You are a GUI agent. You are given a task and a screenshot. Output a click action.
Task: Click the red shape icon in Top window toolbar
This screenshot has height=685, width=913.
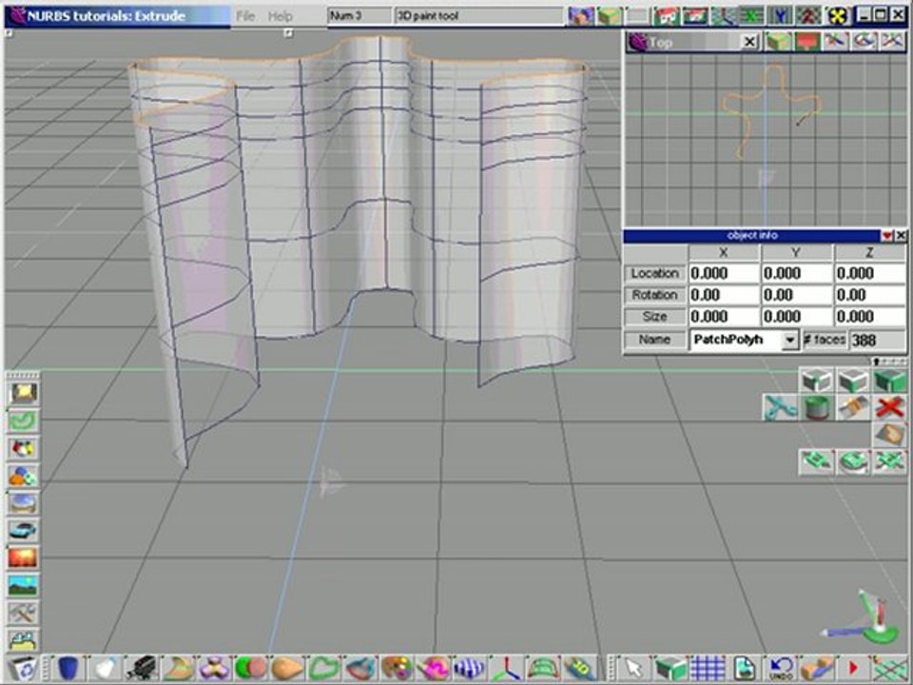[806, 42]
